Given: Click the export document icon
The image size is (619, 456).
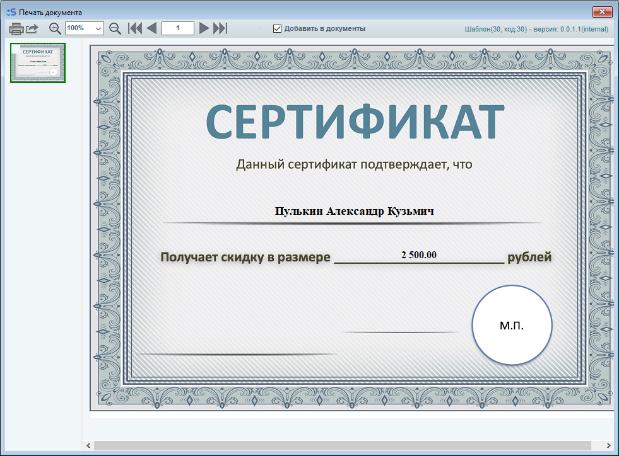Looking at the screenshot, I should [32, 28].
